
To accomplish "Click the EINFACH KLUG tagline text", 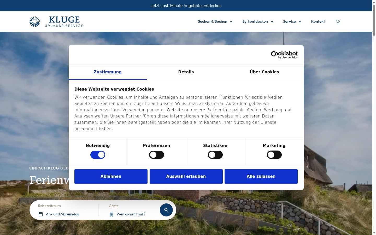I will point(49,168).
